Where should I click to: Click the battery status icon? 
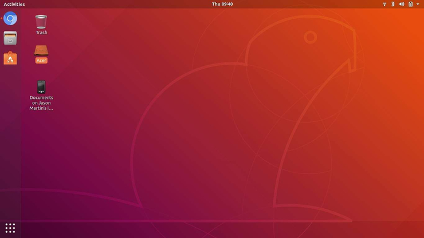[410, 4]
